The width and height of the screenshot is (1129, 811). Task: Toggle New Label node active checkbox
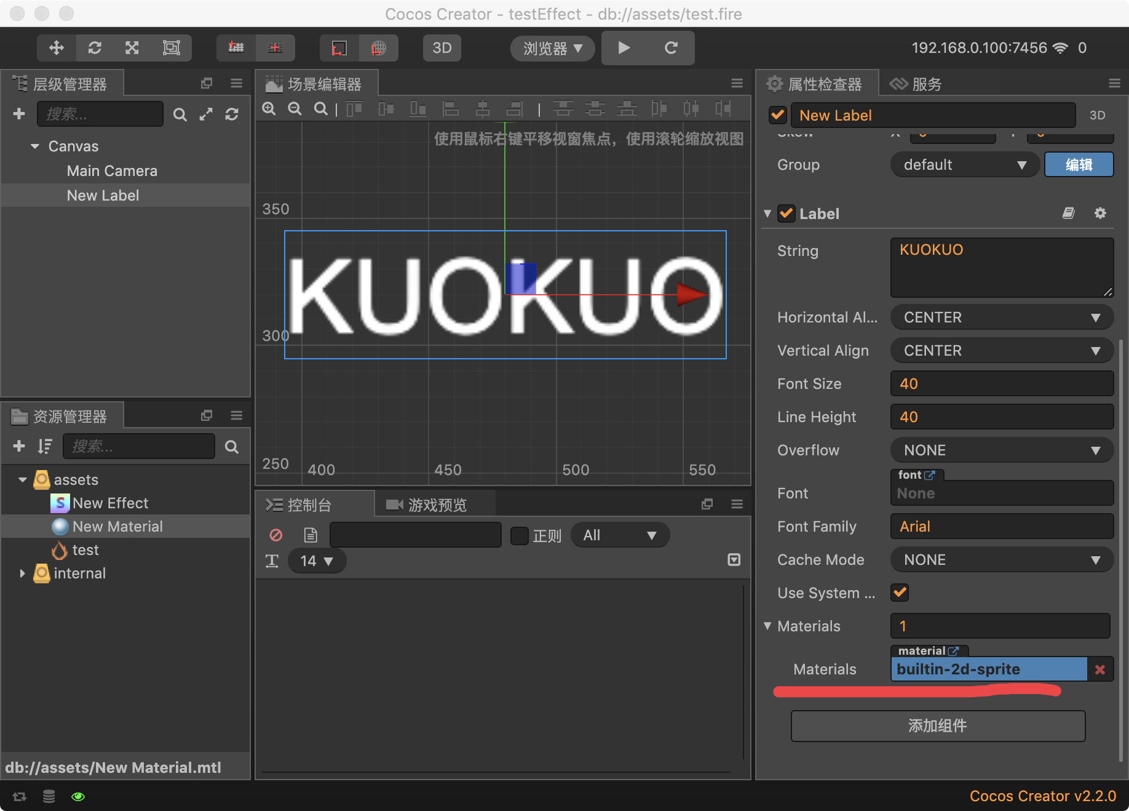coord(778,115)
